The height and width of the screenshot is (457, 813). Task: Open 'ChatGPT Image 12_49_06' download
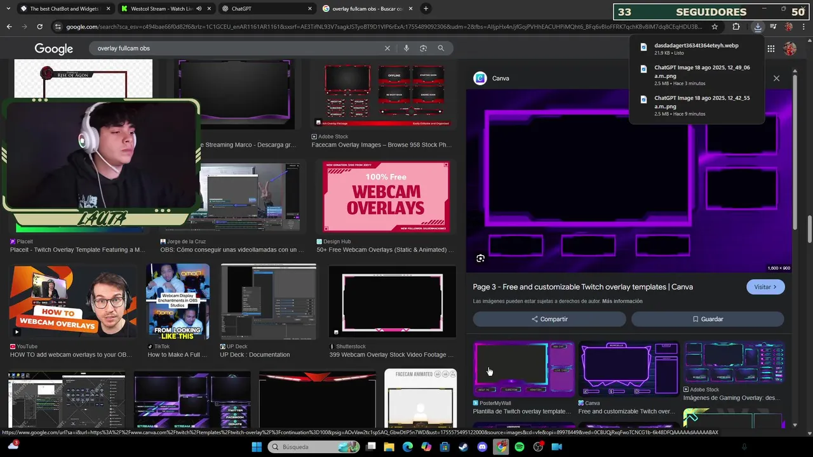click(696, 75)
